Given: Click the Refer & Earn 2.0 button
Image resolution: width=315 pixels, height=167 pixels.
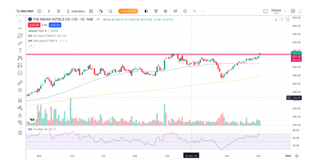Looking at the screenshot, I should pos(128,11).
